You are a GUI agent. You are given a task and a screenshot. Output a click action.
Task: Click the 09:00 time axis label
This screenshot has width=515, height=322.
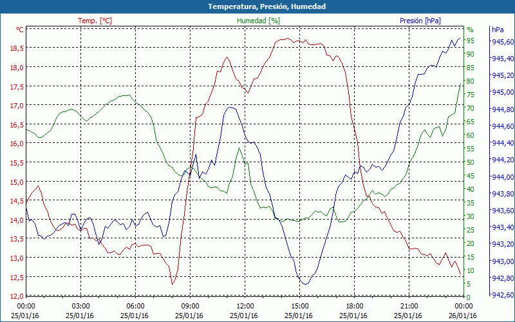190,307
